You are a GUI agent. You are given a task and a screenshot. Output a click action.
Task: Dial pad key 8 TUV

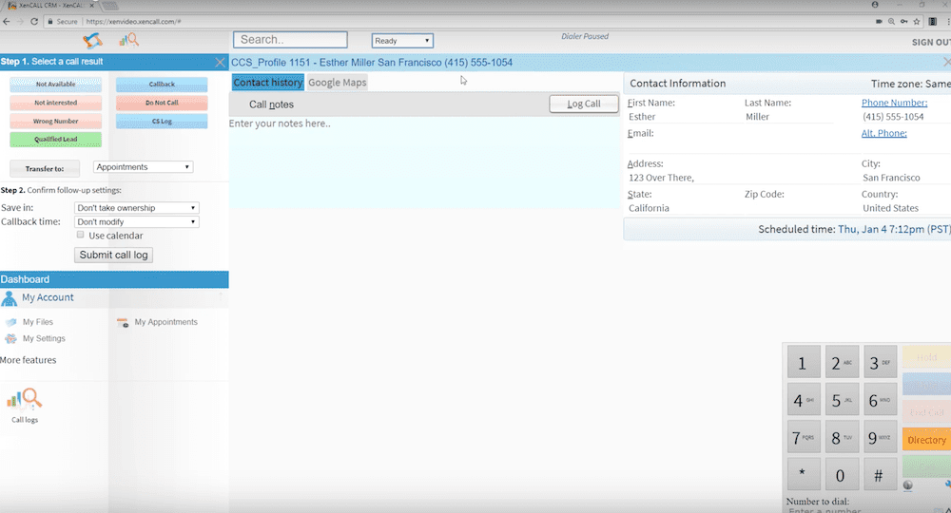point(842,437)
